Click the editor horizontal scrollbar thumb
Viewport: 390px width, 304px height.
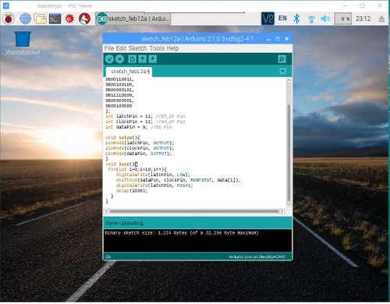point(194,211)
